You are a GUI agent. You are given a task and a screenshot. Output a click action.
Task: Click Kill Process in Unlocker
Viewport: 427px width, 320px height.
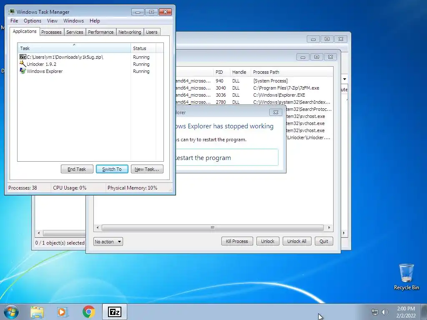click(x=237, y=241)
